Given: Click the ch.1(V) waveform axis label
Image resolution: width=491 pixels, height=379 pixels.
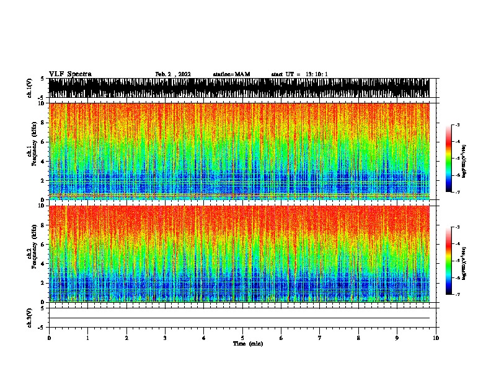Looking at the screenshot, I should pos(29,88).
